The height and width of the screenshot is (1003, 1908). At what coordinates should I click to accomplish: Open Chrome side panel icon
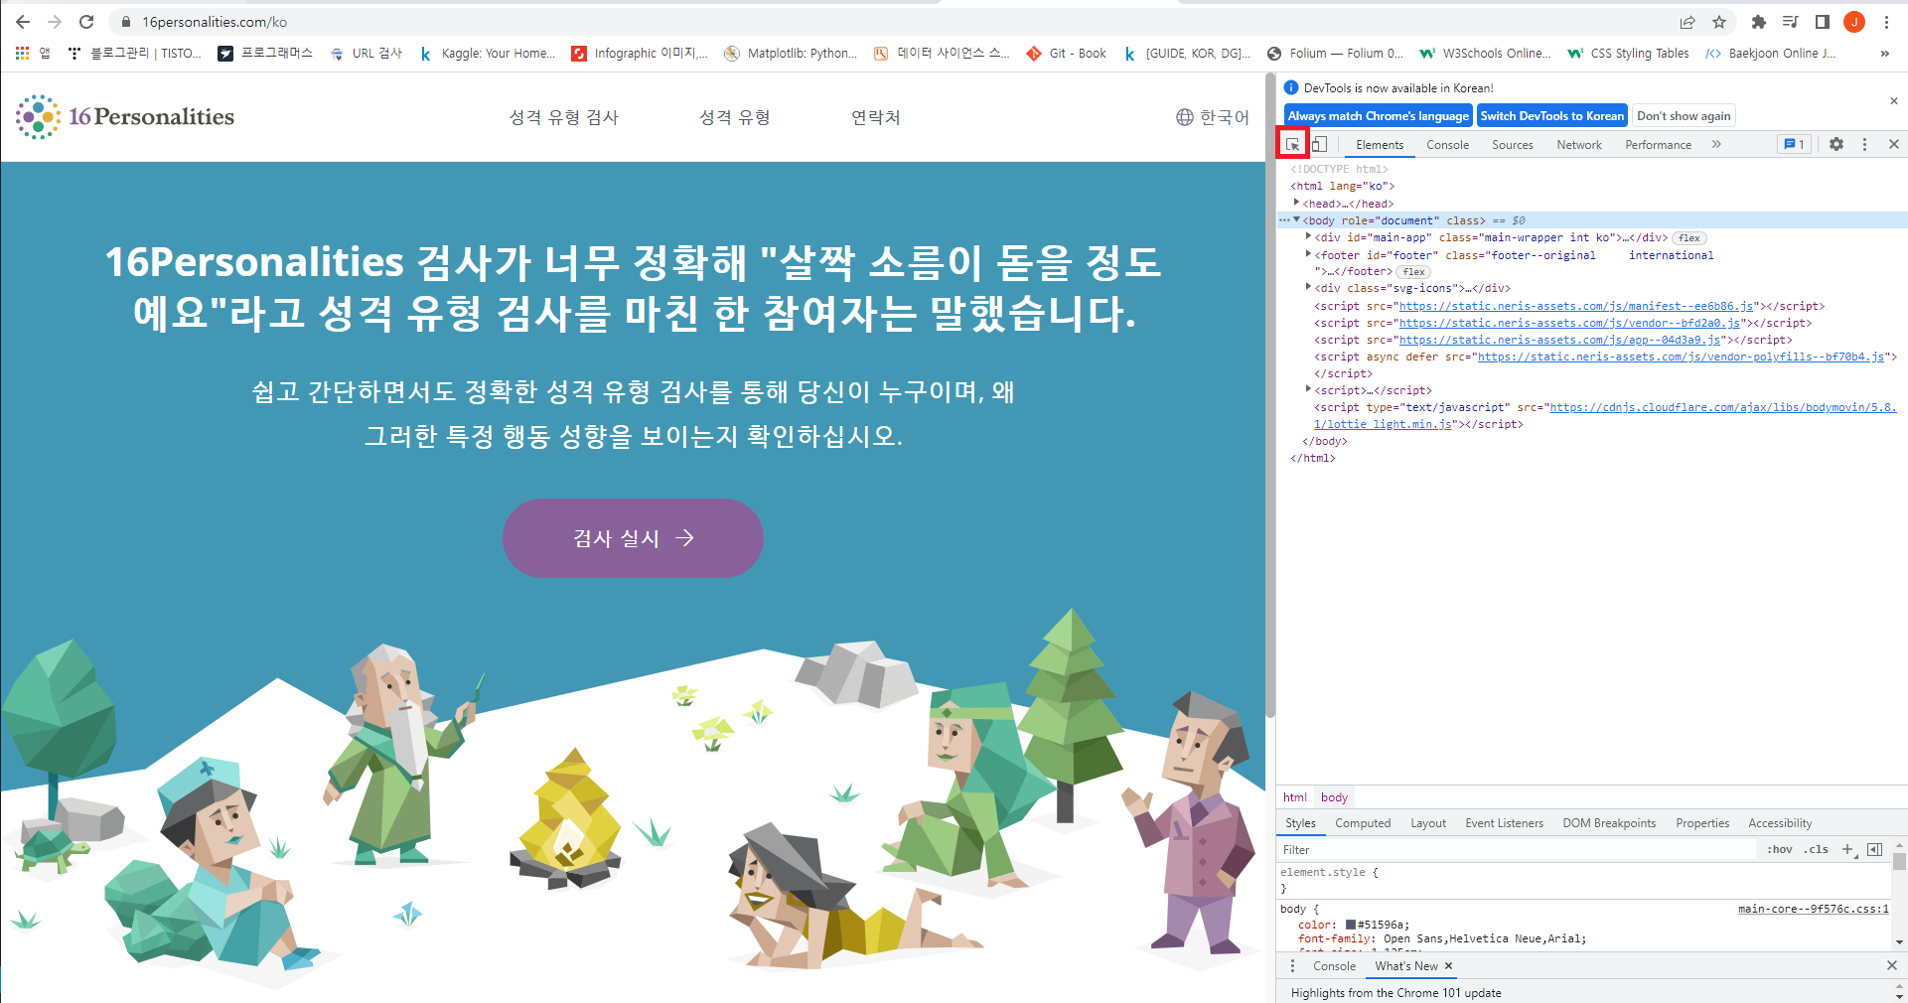[1823, 22]
